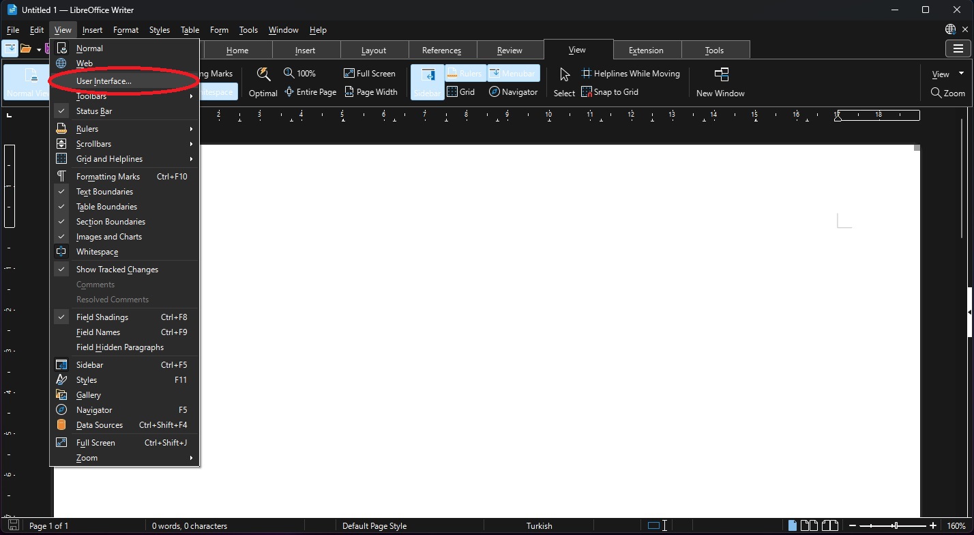The width and height of the screenshot is (974, 535).
Task: Uncheck Table Boundaries
Action: (x=125, y=207)
